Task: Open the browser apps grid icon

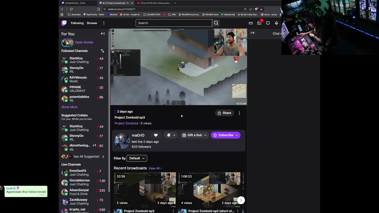Action: coord(62,14)
